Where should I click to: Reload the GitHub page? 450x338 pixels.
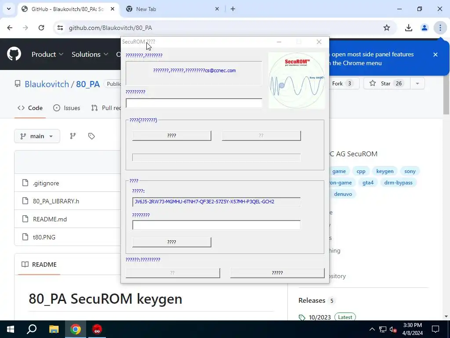[41, 28]
